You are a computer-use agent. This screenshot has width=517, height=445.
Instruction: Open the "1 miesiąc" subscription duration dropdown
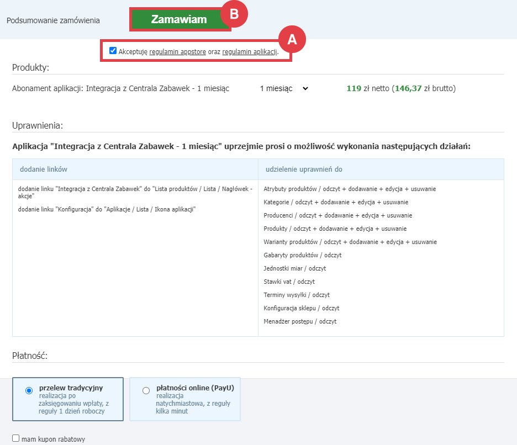click(283, 89)
